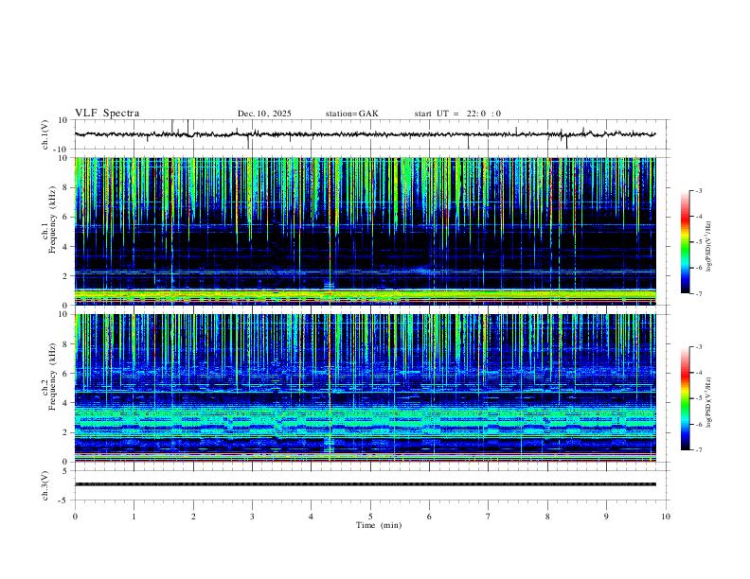
Task: Click the ch.1 'Frequency (kHz)' label
Action: (x=52, y=220)
